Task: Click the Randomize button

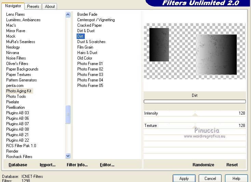Action: pyautogui.click(x=203, y=165)
